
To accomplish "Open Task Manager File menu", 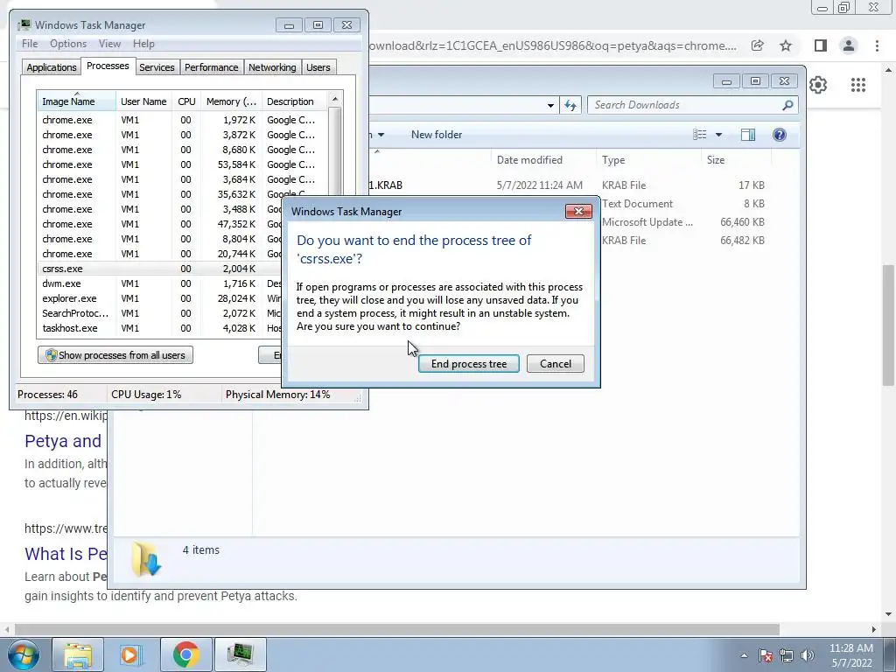I will point(30,44).
